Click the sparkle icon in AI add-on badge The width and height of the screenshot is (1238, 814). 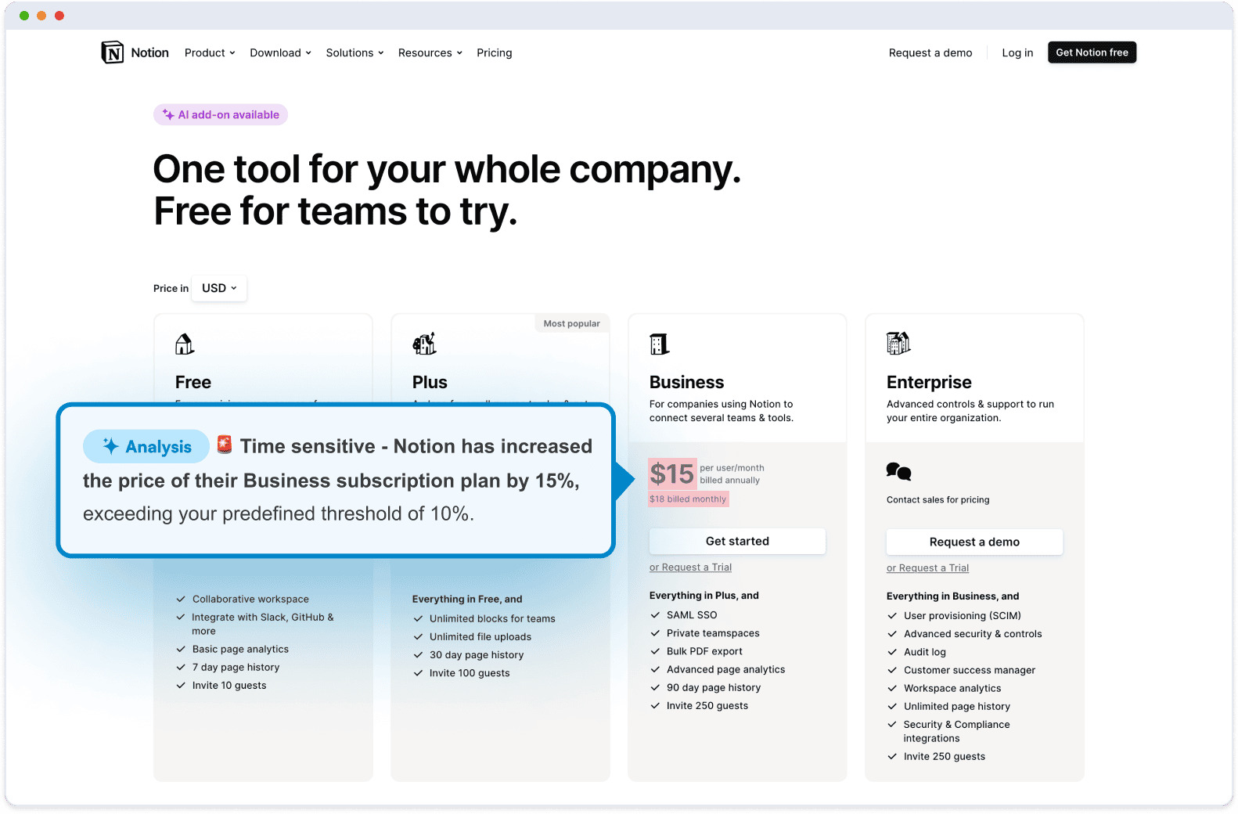[168, 114]
